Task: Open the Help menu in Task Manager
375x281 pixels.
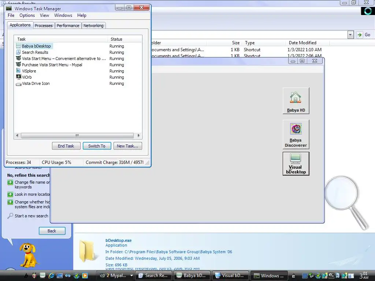Action: 82,15
